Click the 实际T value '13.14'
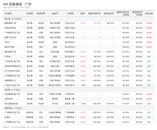This screenshot has width=157, height=130. point(83,23)
